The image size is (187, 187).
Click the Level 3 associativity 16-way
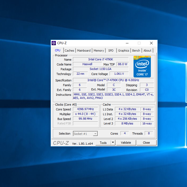tap(147, 123)
